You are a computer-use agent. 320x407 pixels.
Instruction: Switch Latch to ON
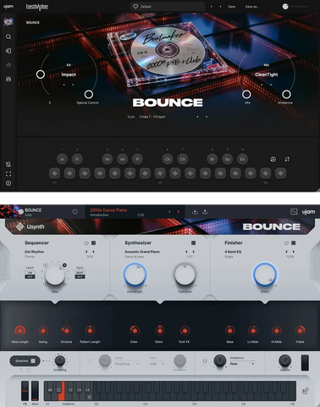point(30,273)
